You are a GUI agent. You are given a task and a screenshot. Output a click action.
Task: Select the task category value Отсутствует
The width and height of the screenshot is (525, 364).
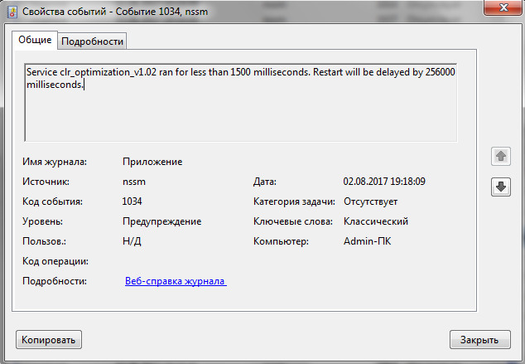point(370,201)
